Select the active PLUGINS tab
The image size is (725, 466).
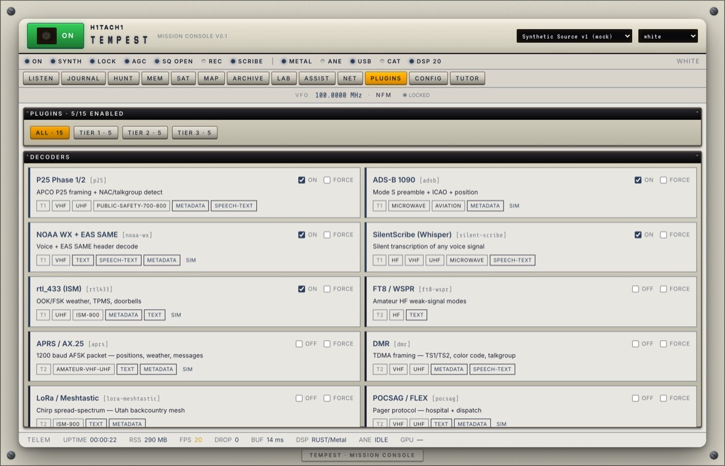(x=386, y=78)
